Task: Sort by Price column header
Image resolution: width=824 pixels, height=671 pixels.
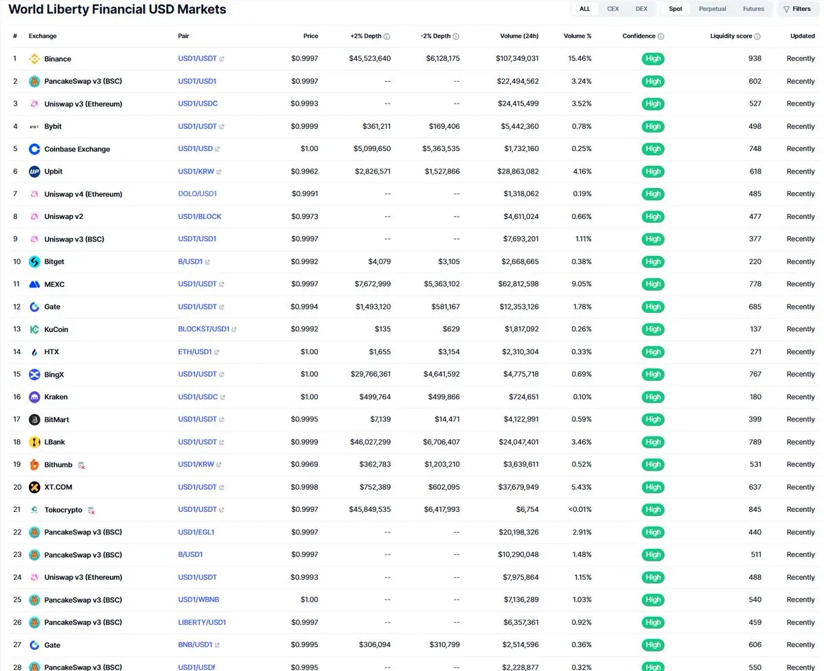Action: tap(311, 36)
